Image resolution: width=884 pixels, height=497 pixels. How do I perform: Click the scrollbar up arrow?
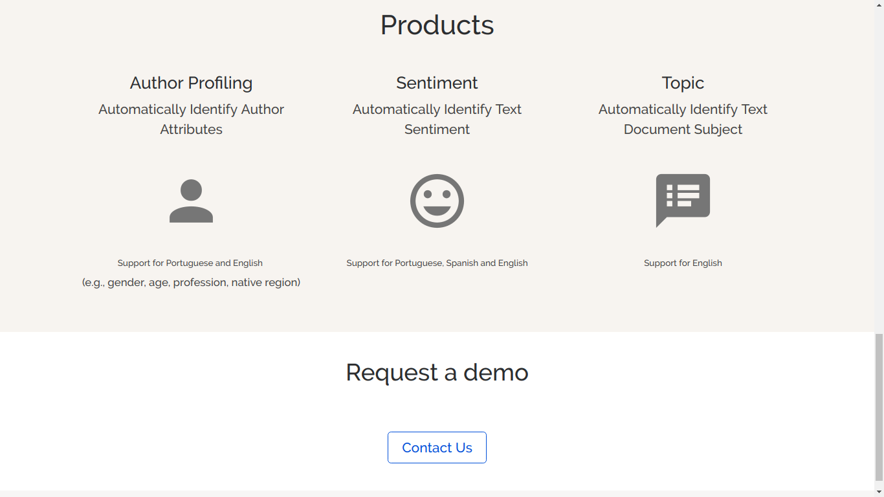pos(879,5)
